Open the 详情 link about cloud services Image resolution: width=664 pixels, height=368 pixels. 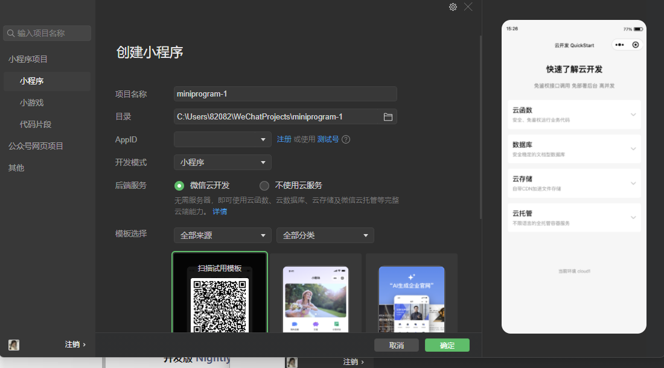220,212
